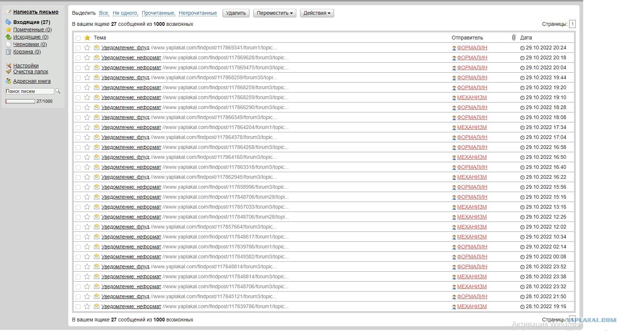The height and width of the screenshot is (331, 626).
Task: Click the inbox folder icon beside Входящие
Action: [x=8, y=22]
